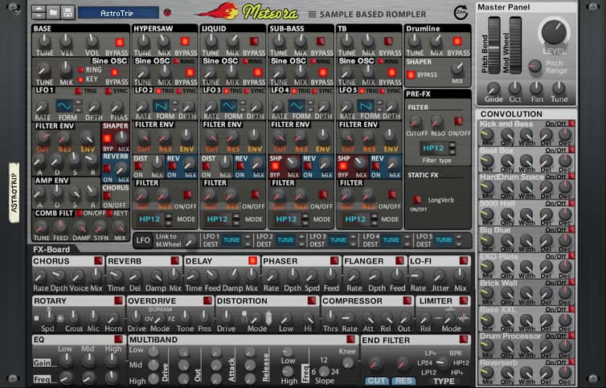Click the ASTROTRIP tape label on the rack

[14, 193]
